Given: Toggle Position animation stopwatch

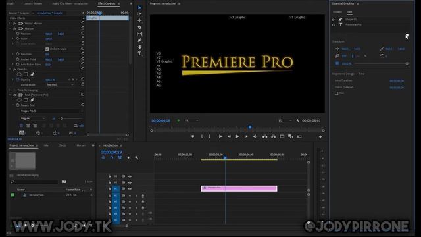Looking at the screenshot, I should coord(18,34).
